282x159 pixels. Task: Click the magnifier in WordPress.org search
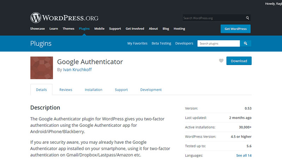[x=247, y=18]
